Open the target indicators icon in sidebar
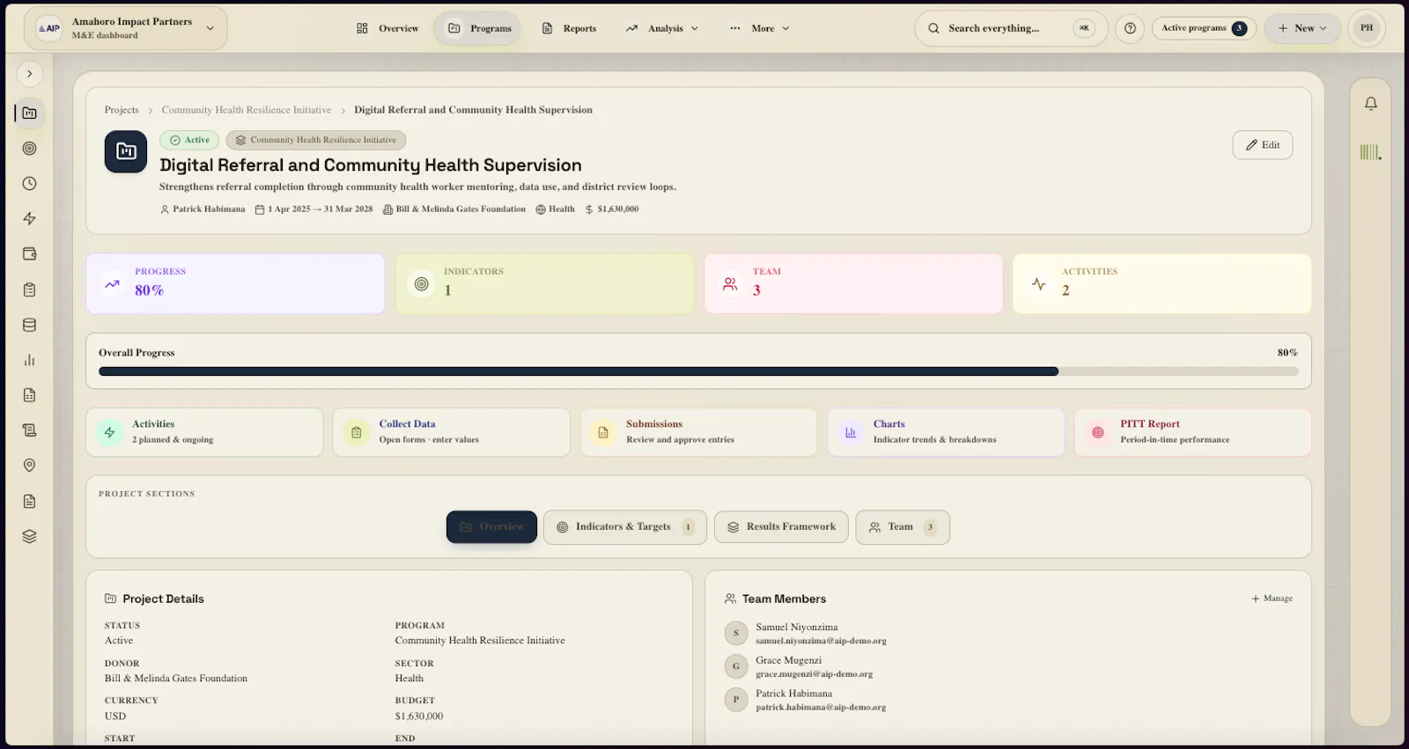1409x749 pixels. [x=29, y=149]
